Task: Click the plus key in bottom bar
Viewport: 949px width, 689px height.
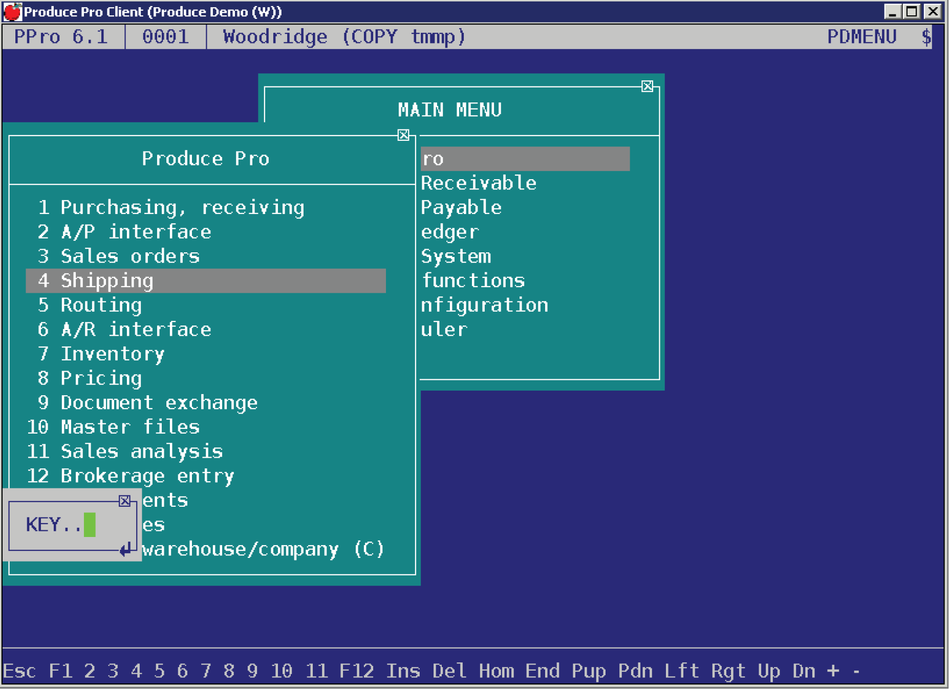Action: 833,671
